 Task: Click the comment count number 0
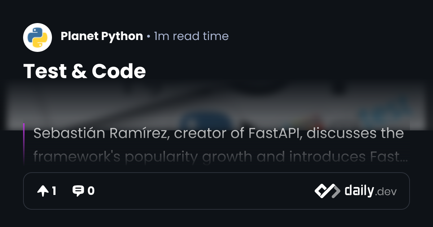click(91, 191)
